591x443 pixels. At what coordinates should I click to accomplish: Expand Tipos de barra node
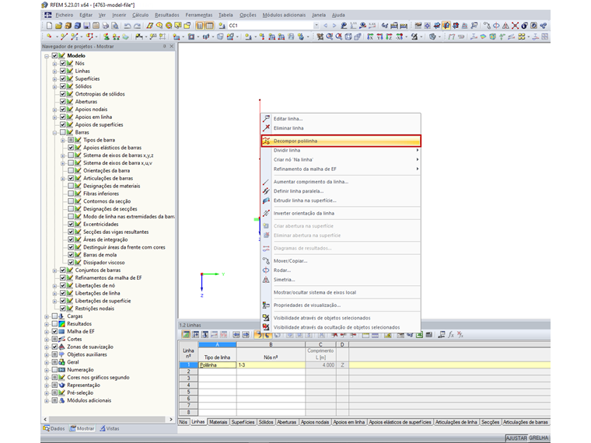pyautogui.click(x=63, y=140)
